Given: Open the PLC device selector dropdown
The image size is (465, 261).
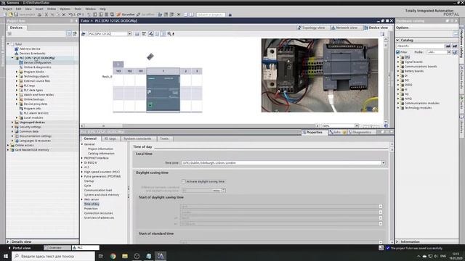Looking at the screenshot, I should click(x=129, y=34).
